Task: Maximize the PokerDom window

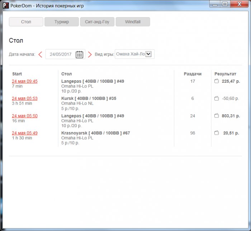Action: [225, 4]
